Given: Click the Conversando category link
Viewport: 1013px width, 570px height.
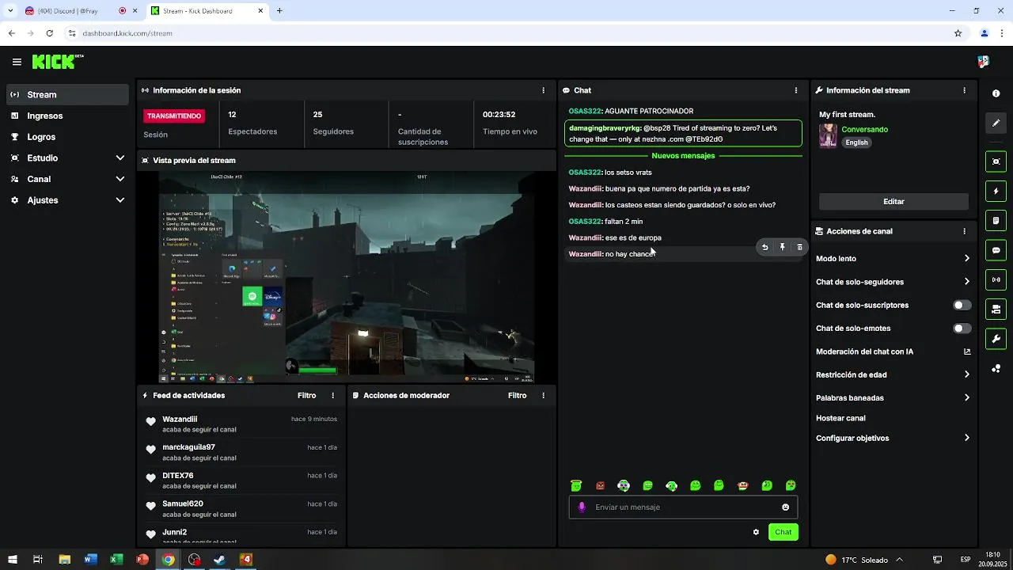Looking at the screenshot, I should click(x=864, y=129).
